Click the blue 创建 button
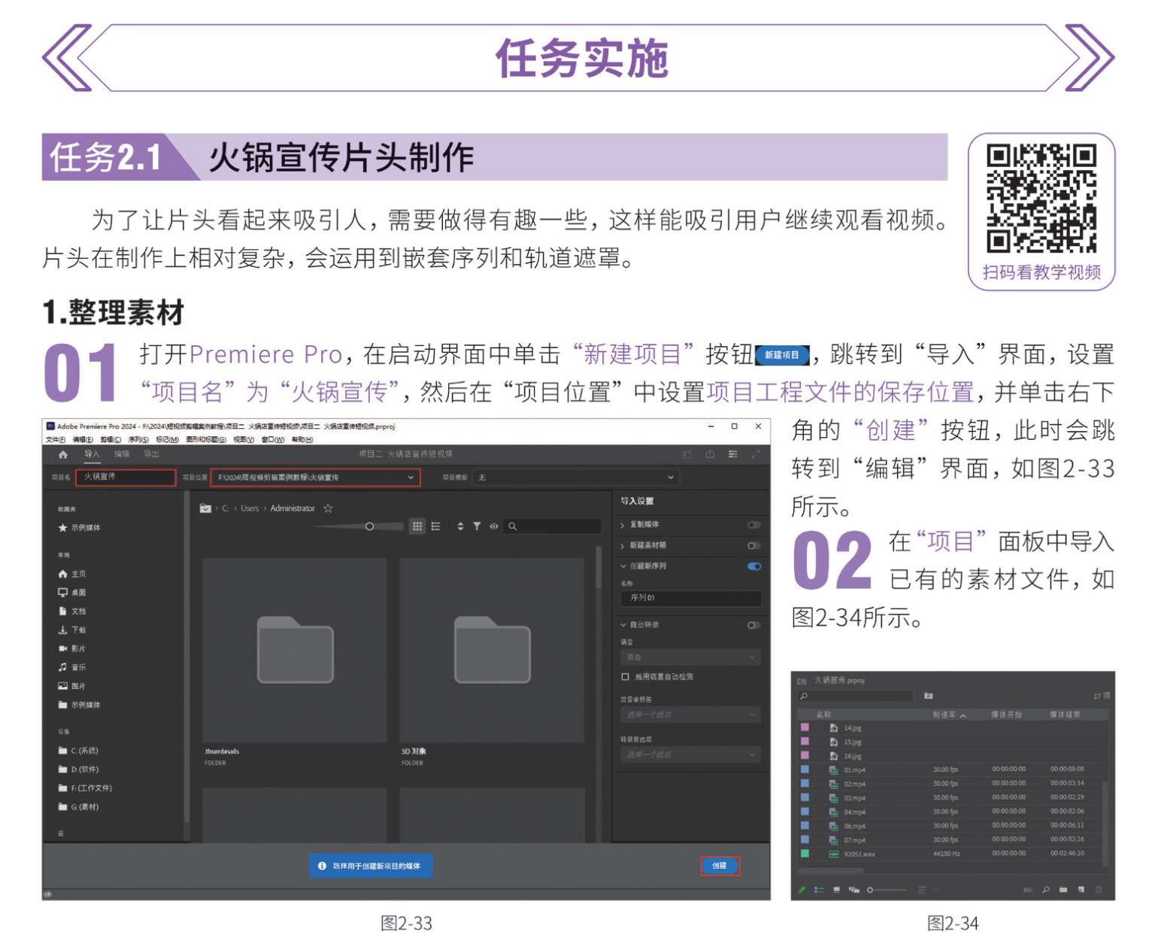Viewport: 1155px width, 950px height. [x=720, y=866]
